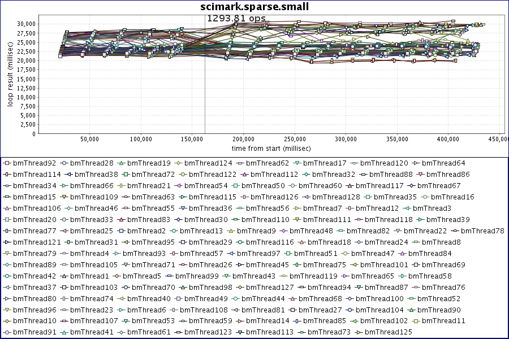Click the bmThread28 legend label
The width and height of the screenshot is (509, 339).
94,163
